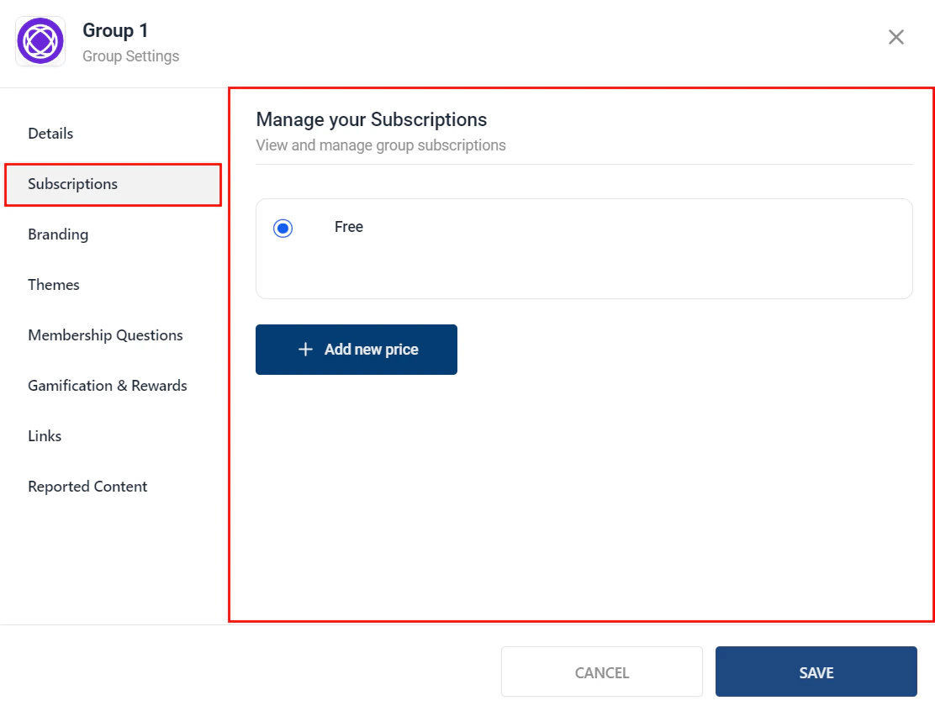Open the Links settings page
Viewport: 935px width, 711px height.
click(44, 435)
